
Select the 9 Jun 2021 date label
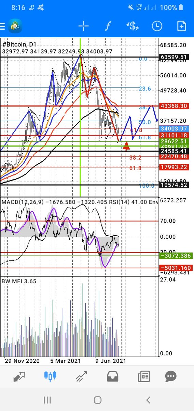click(x=111, y=361)
